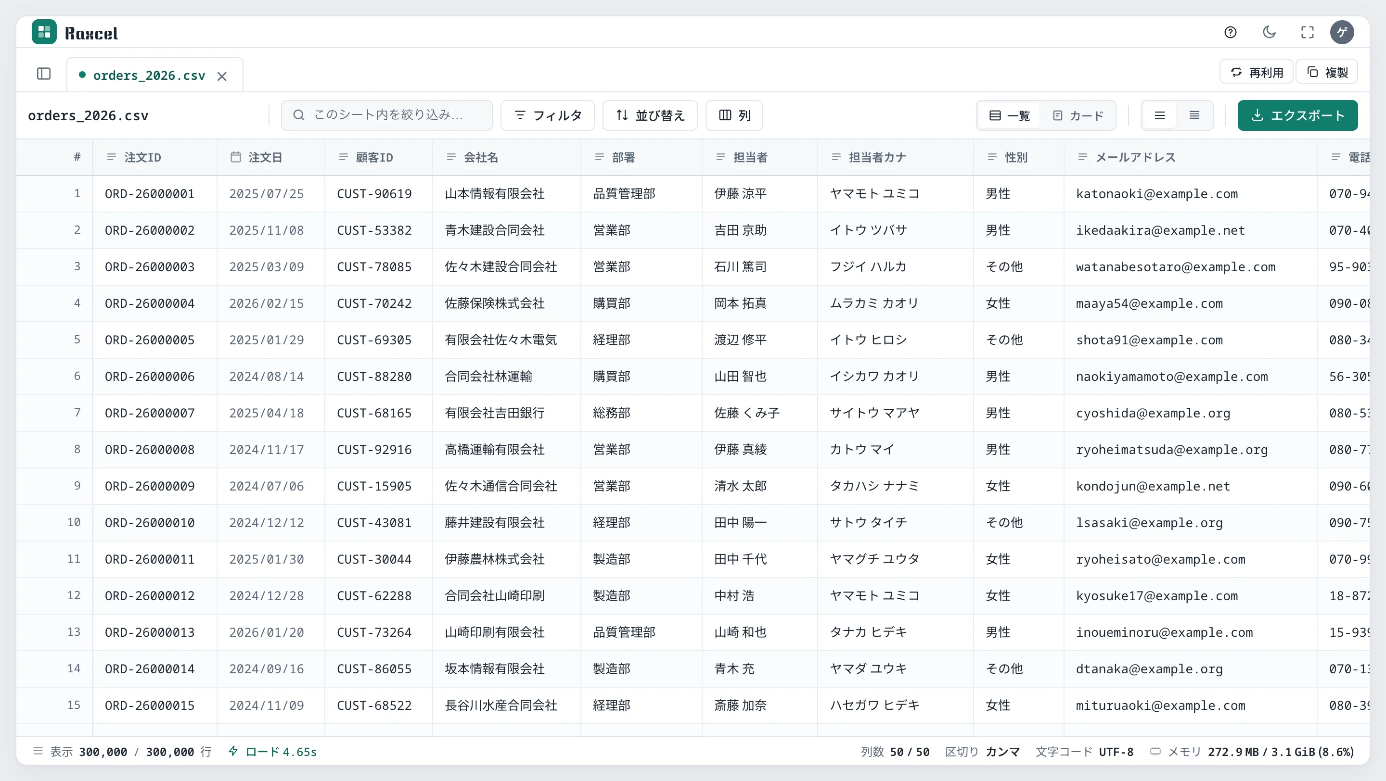Image resolution: width=1386 pixels, height=781 pixels.
Task: Click the rows icon beside 表示 in status bar
Action: (x=38, y=751)
